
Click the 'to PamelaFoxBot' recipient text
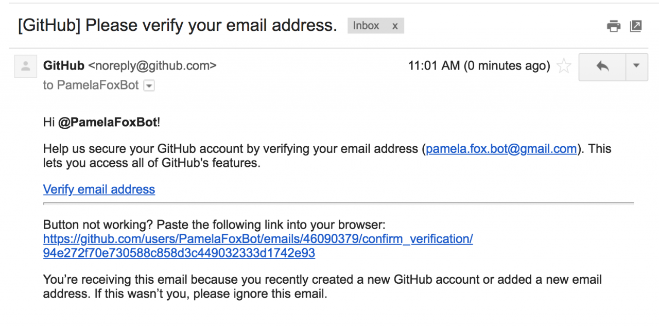(91, 85)
